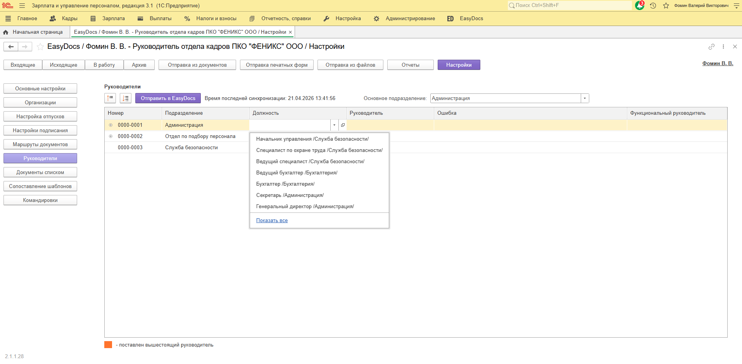This screenshot has height=364, width=742.
Task: Click Отправить в EasyDocs button
Action: pos(168,98)
